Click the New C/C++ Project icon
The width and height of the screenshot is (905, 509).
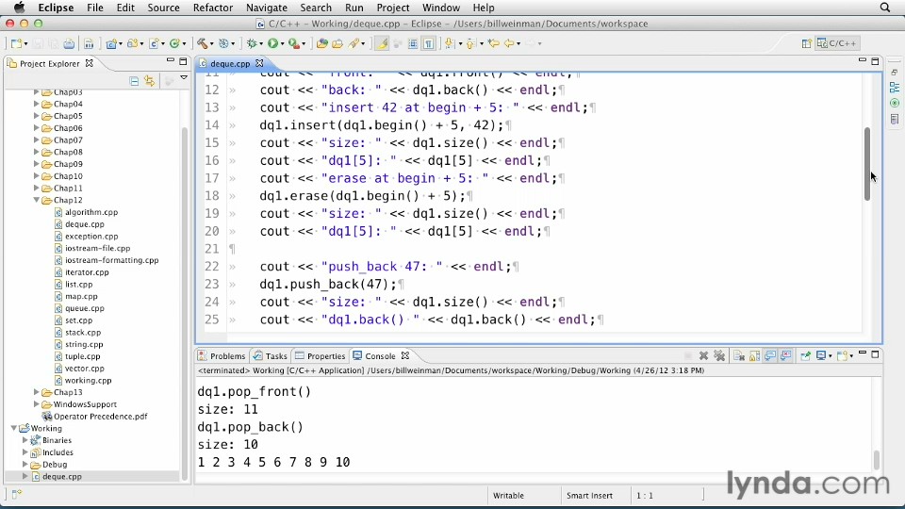[111, 43]
